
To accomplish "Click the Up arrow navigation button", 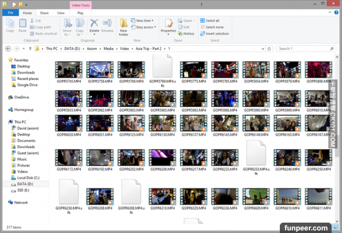I will [x=28, y=48].
